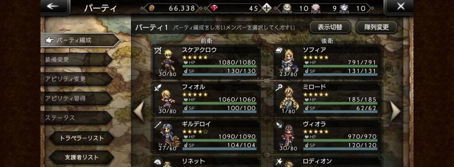454x167 pixels.
Task: Tap the gold coin currency icon
Action: pyautogui.click(x=151, y=8)
